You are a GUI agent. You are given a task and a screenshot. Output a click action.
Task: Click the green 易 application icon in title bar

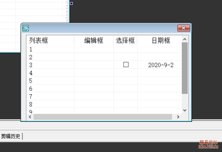[x=26, y=28]
